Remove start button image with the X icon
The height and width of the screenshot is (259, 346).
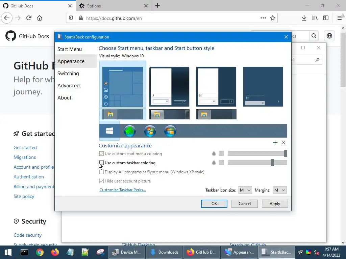click(283, 143)
